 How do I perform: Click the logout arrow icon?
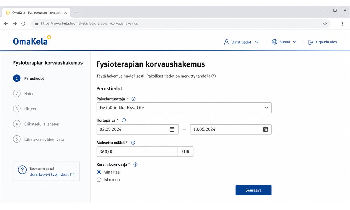311,42
